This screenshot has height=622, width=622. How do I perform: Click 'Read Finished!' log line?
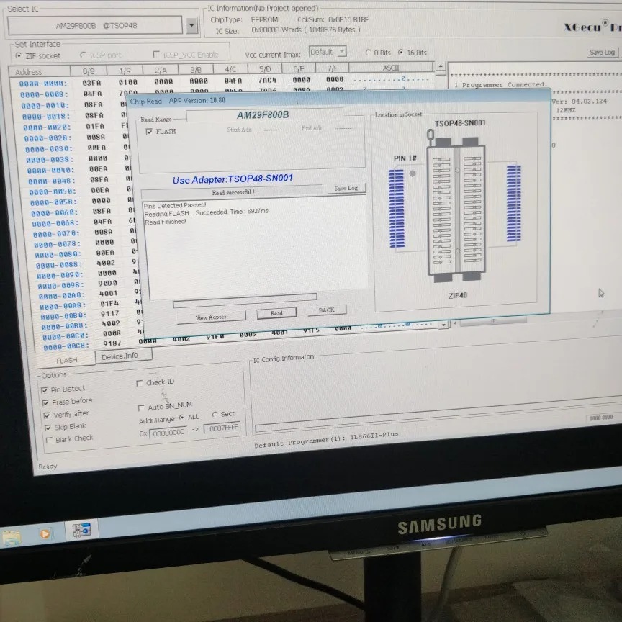(166, 222)
